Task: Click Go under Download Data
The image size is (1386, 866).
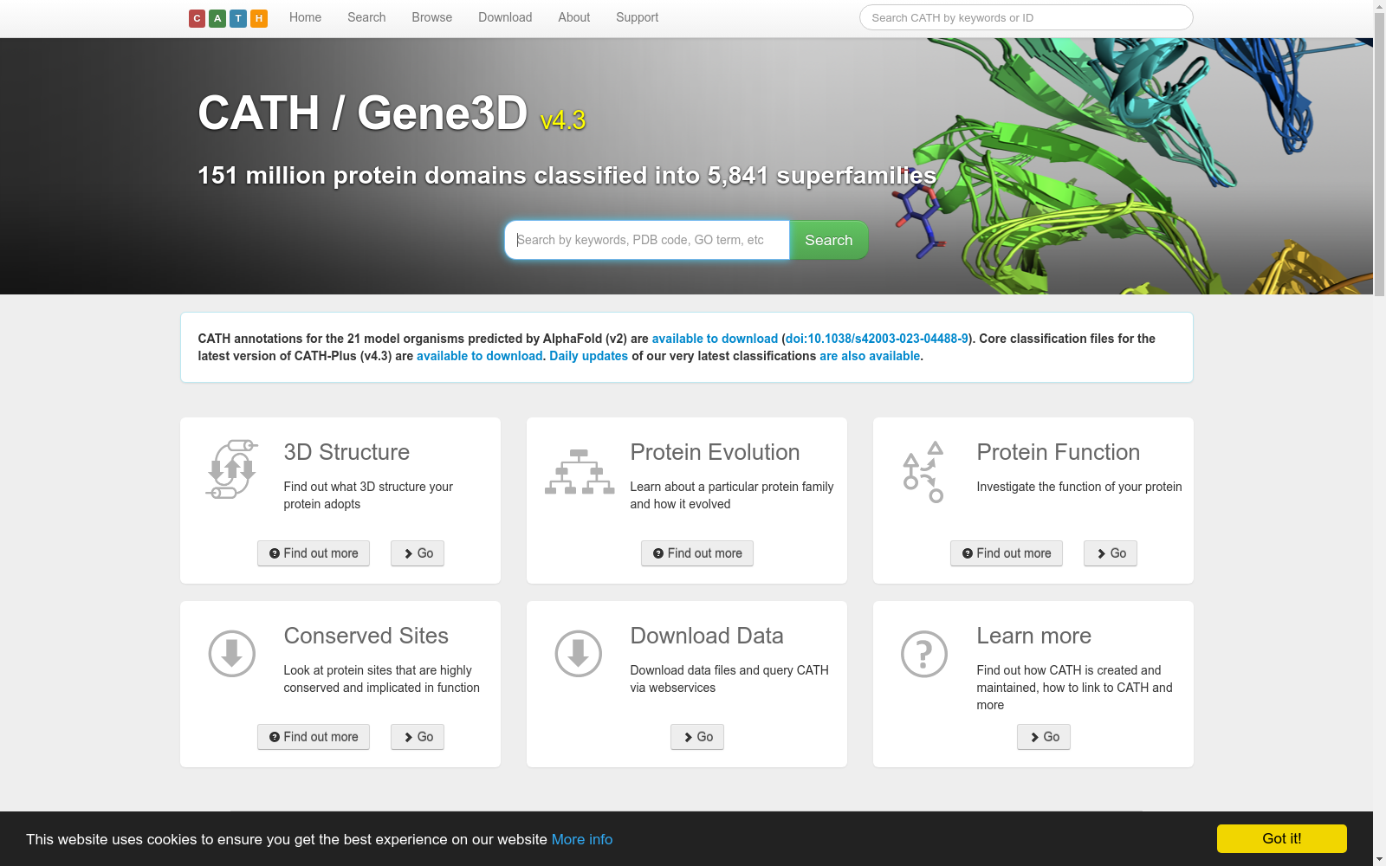Action: coord(697,737)
